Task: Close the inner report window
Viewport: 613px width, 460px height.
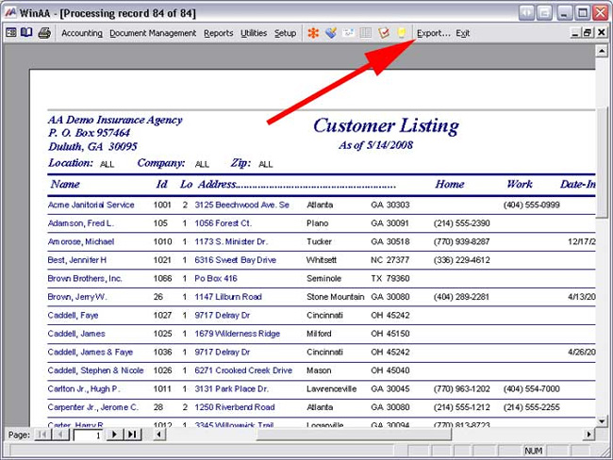Action: coord(602,33)
